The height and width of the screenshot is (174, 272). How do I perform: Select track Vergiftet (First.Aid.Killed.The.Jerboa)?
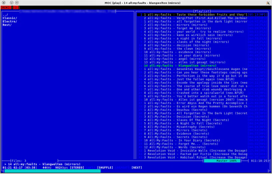(202, 18)
